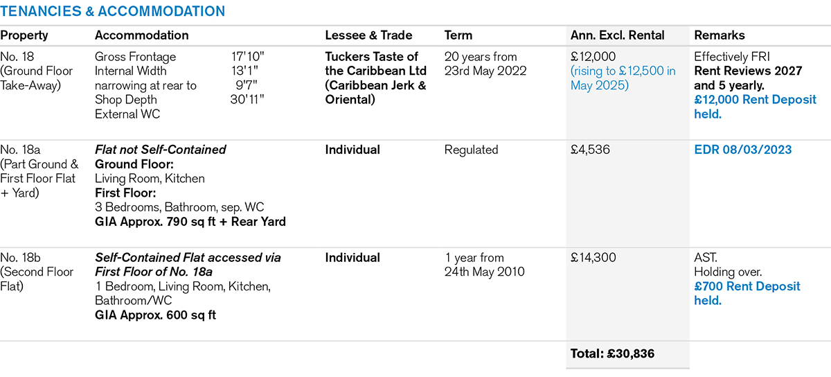Click the rising to £12,500 rental note
The width and height of the screenshot is (831, 377).
tap(623, 78)
